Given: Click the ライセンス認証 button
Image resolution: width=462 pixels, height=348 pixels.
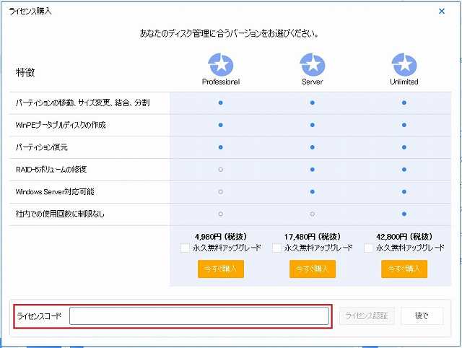Looking at the screenshot, I should point(367,316).
